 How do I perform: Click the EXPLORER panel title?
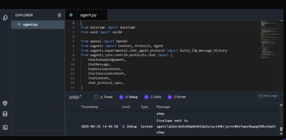pyautogui.click(x=24, y=15)
